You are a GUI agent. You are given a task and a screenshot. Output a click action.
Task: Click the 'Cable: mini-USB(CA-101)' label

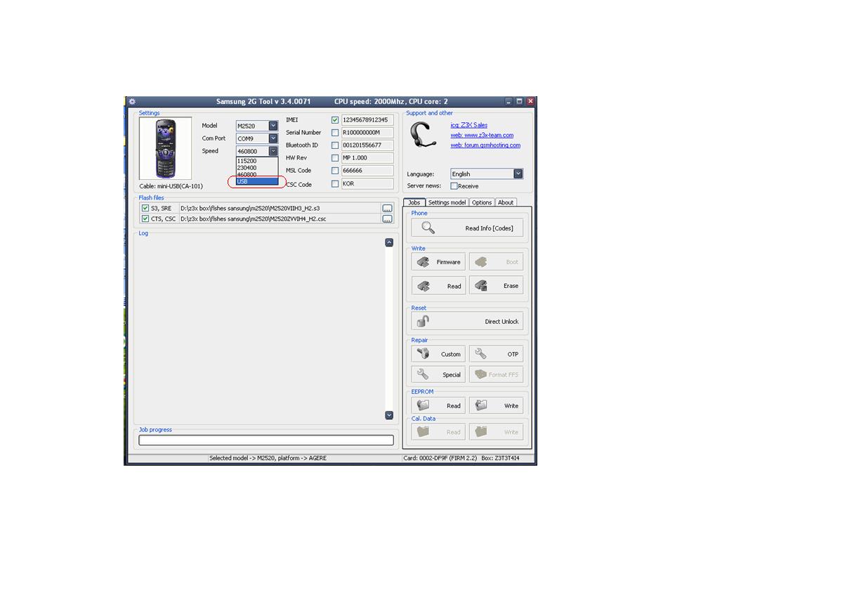[171, 186]
